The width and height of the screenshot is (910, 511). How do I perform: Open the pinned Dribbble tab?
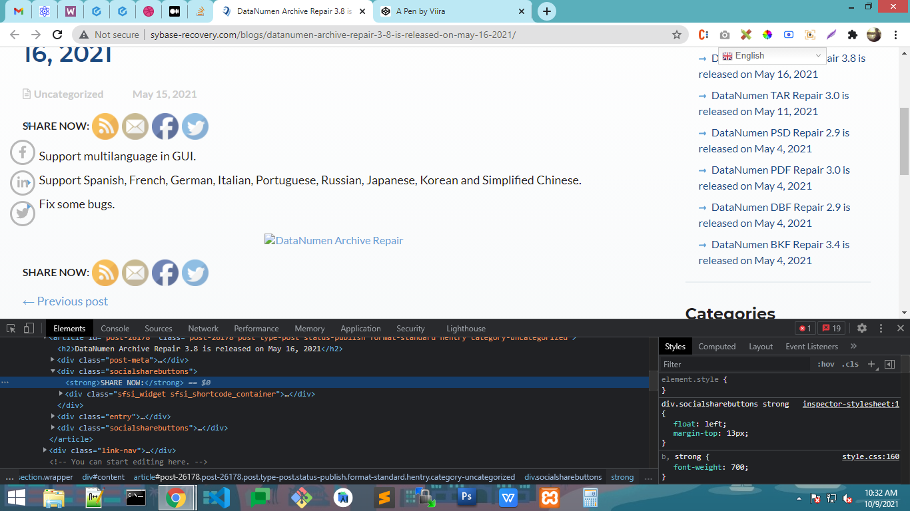[148, 11]
